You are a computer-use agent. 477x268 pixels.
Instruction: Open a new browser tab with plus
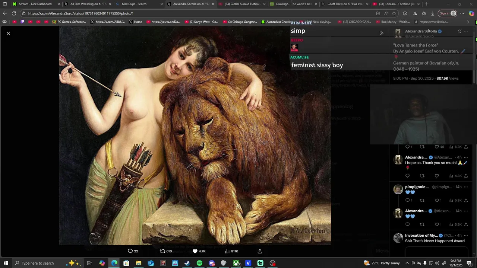coord(426,4)
